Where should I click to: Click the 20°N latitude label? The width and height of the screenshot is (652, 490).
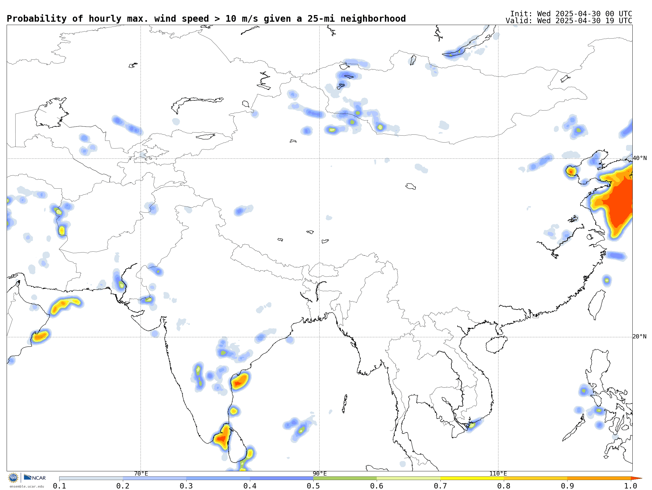pos(640,337)
